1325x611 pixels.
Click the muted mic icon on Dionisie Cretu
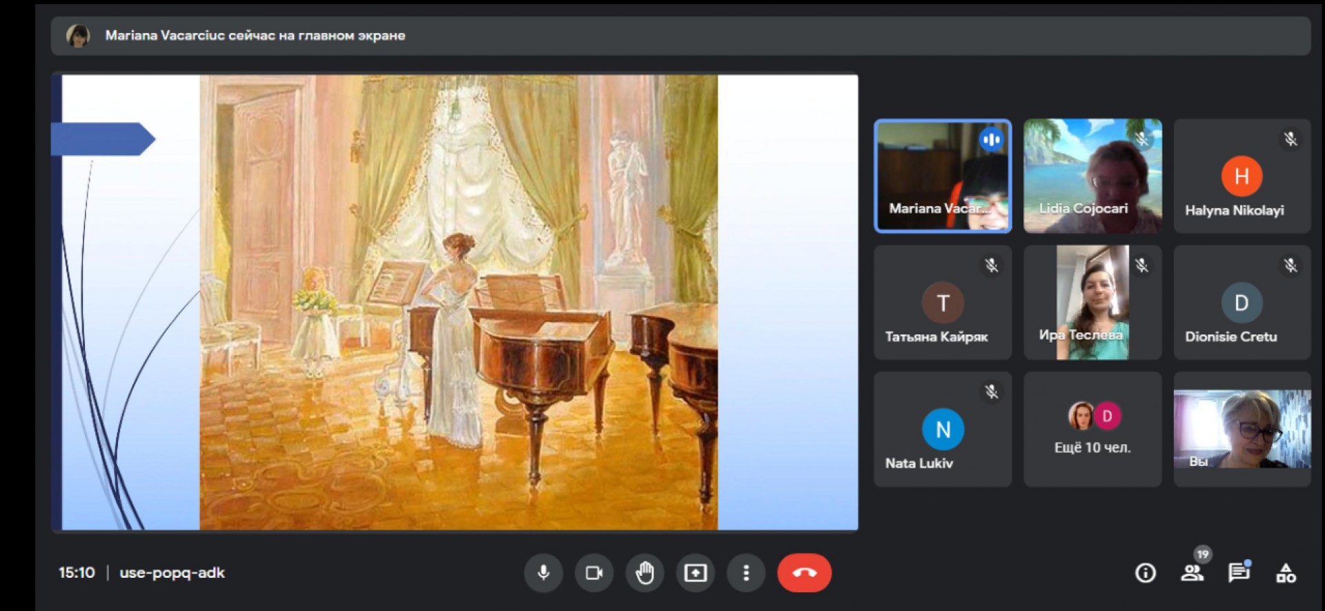coord(1290,266)
